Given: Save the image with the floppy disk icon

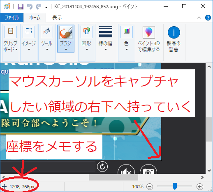Looking at the screenshot, I should (x=21, y=7).
